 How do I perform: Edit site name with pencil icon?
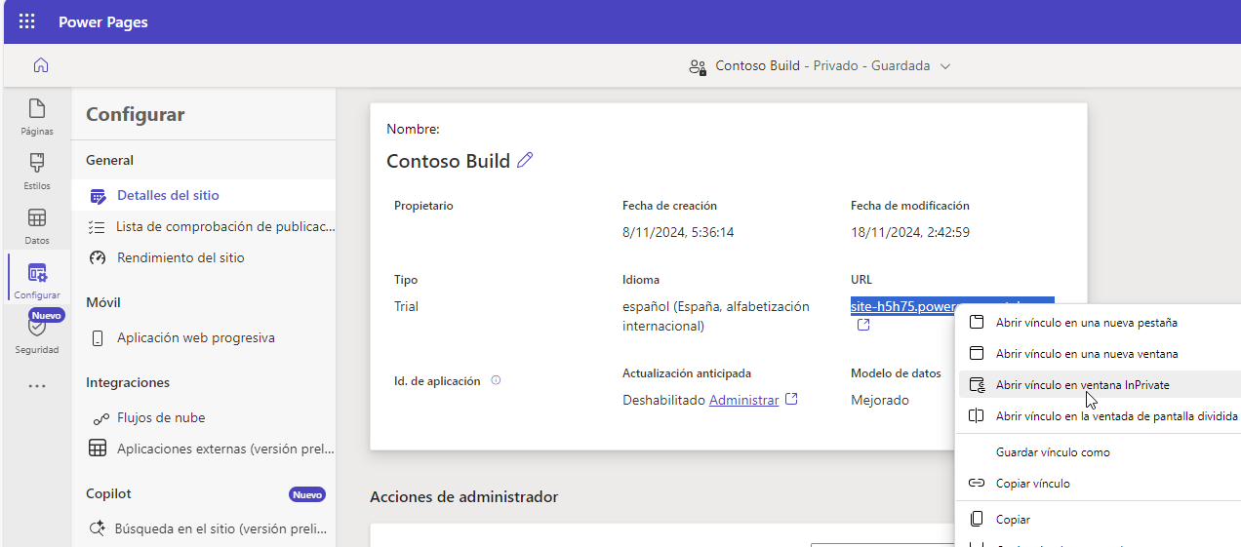(525, 161)
